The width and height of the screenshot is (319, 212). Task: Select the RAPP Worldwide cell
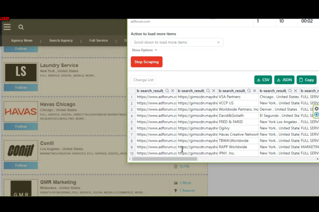point(238,147)
